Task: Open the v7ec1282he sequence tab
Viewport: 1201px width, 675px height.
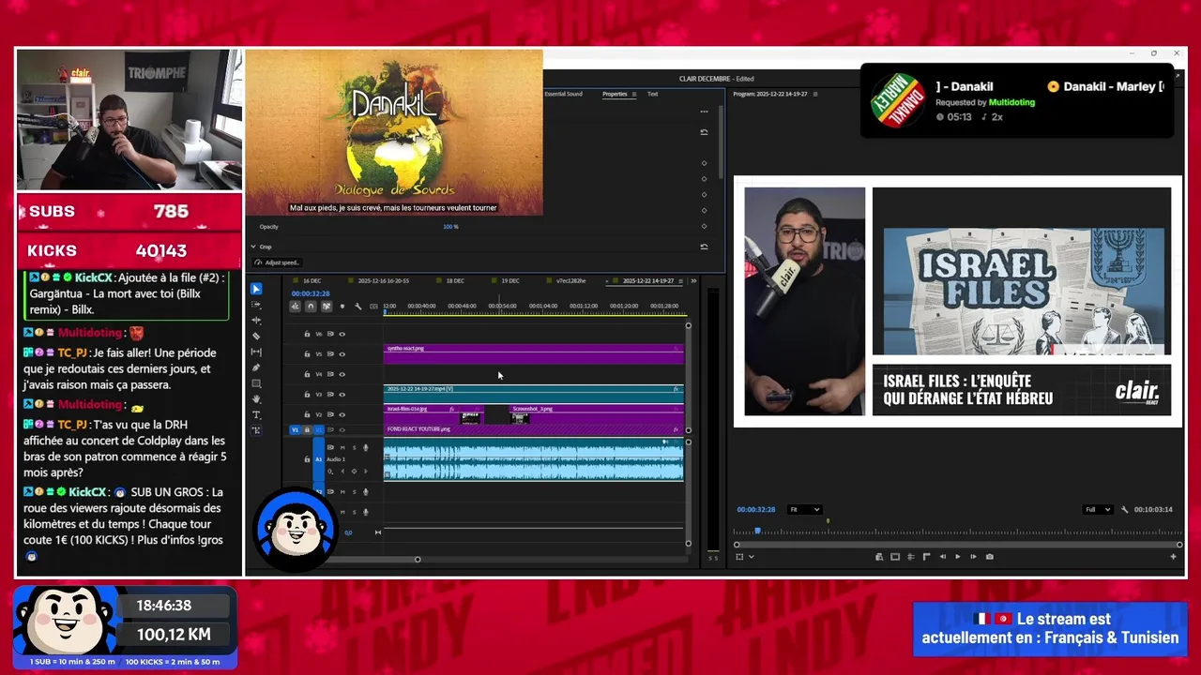Action: [570, 280]
